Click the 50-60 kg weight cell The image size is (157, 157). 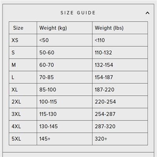[65, 53]
